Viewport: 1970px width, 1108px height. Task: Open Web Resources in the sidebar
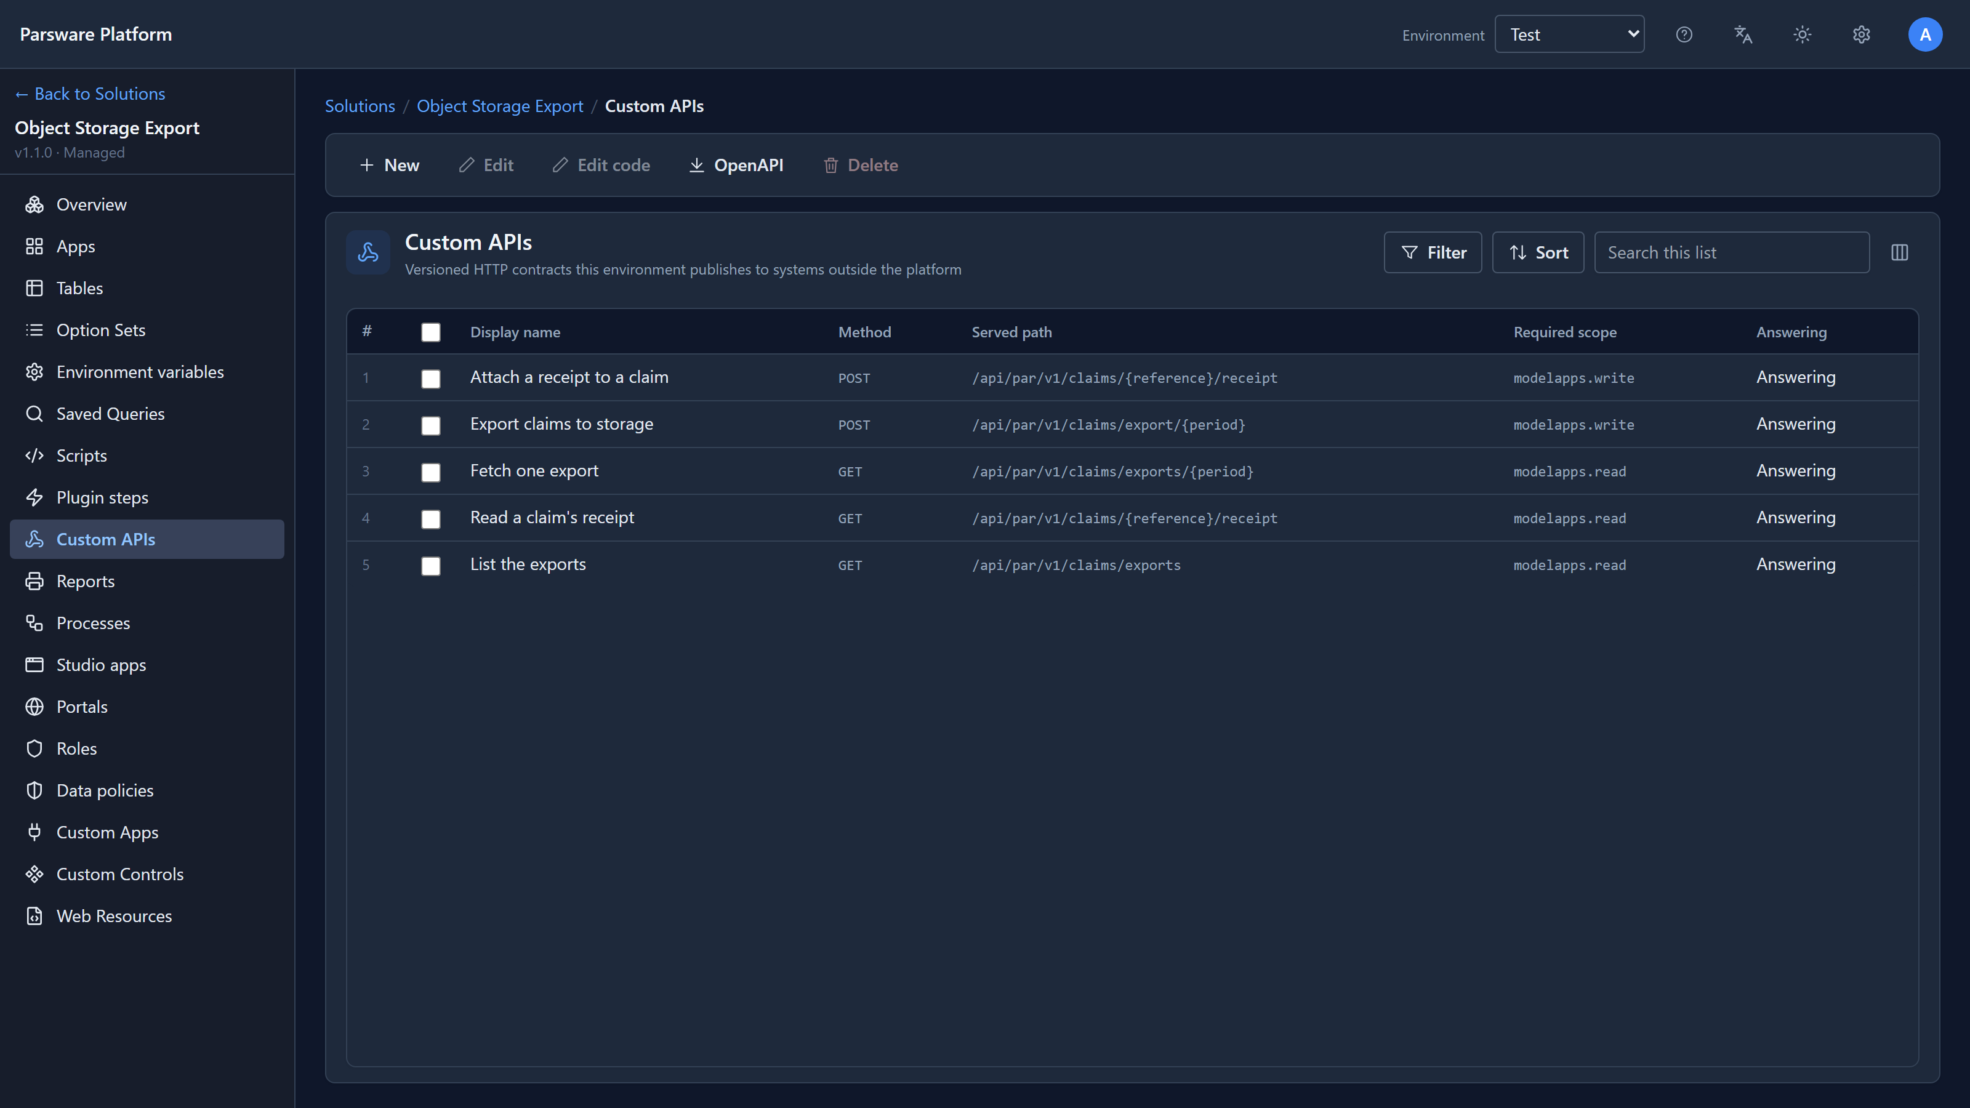[x=147, y=916]
